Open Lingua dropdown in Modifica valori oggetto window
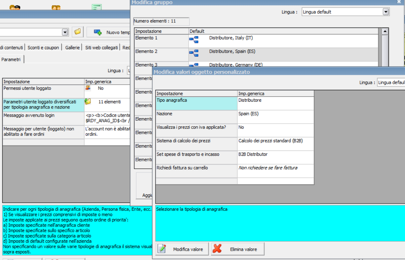405x260 pixels. (391, 83)
